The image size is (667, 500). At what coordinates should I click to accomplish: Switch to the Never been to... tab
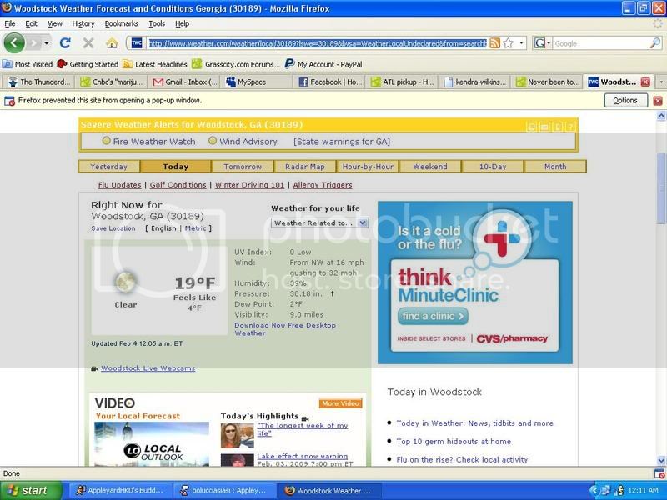click(548, 82)
